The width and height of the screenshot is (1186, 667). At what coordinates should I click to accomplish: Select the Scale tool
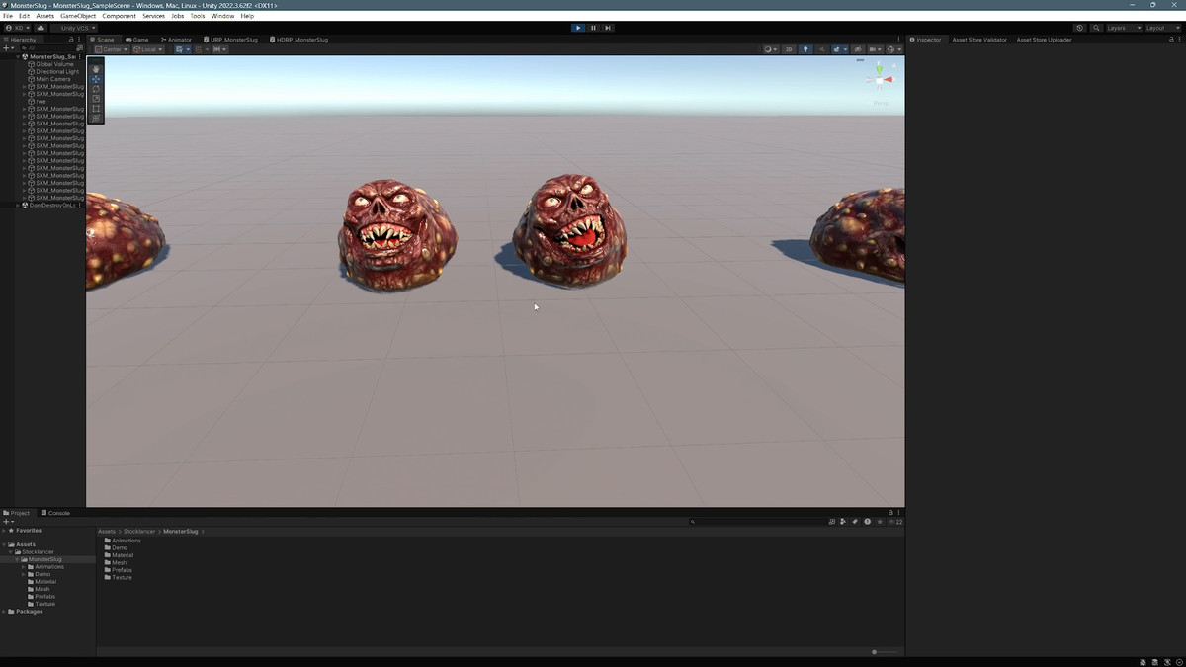96,98
